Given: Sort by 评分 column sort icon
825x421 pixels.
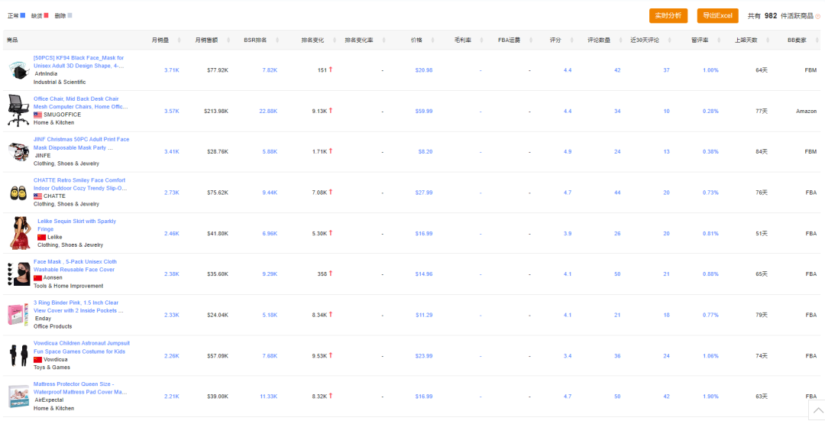Looking at the screenshot, I should 571,40.
